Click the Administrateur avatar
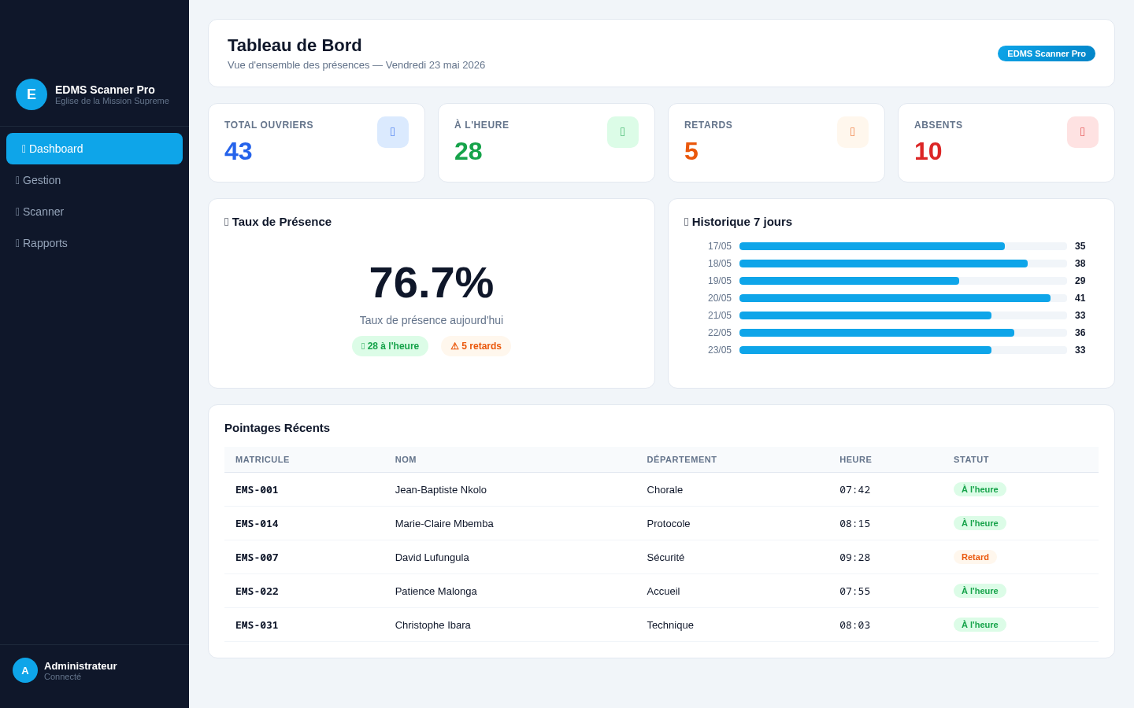This screenshot has height=708, width=1134. pos(25,670)
